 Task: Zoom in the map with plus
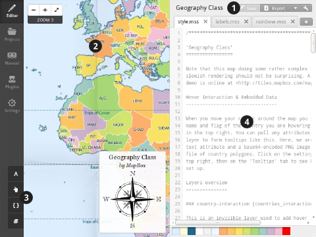(45, 10)
